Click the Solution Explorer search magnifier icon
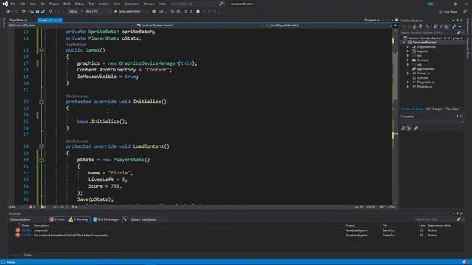The height and width of the screenshot is (265, 472). pyautogui.click(x=459, y=32)
